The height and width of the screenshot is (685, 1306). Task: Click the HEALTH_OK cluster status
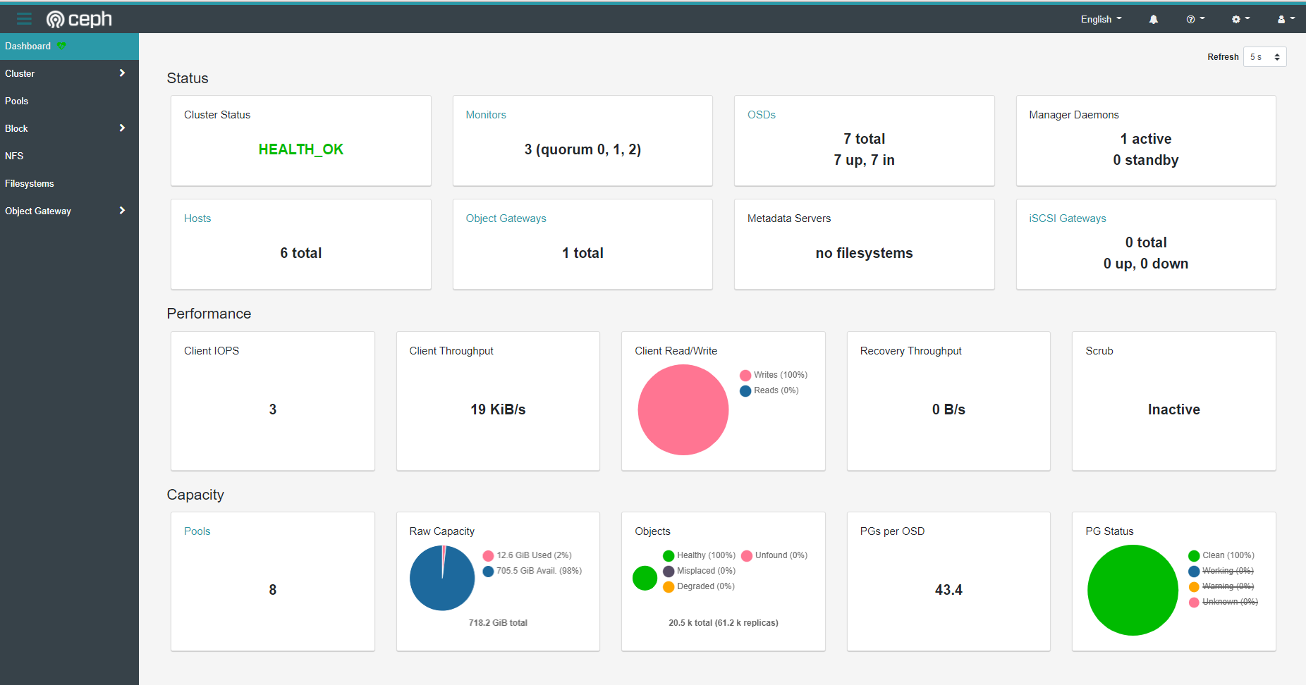coord(301,149)
